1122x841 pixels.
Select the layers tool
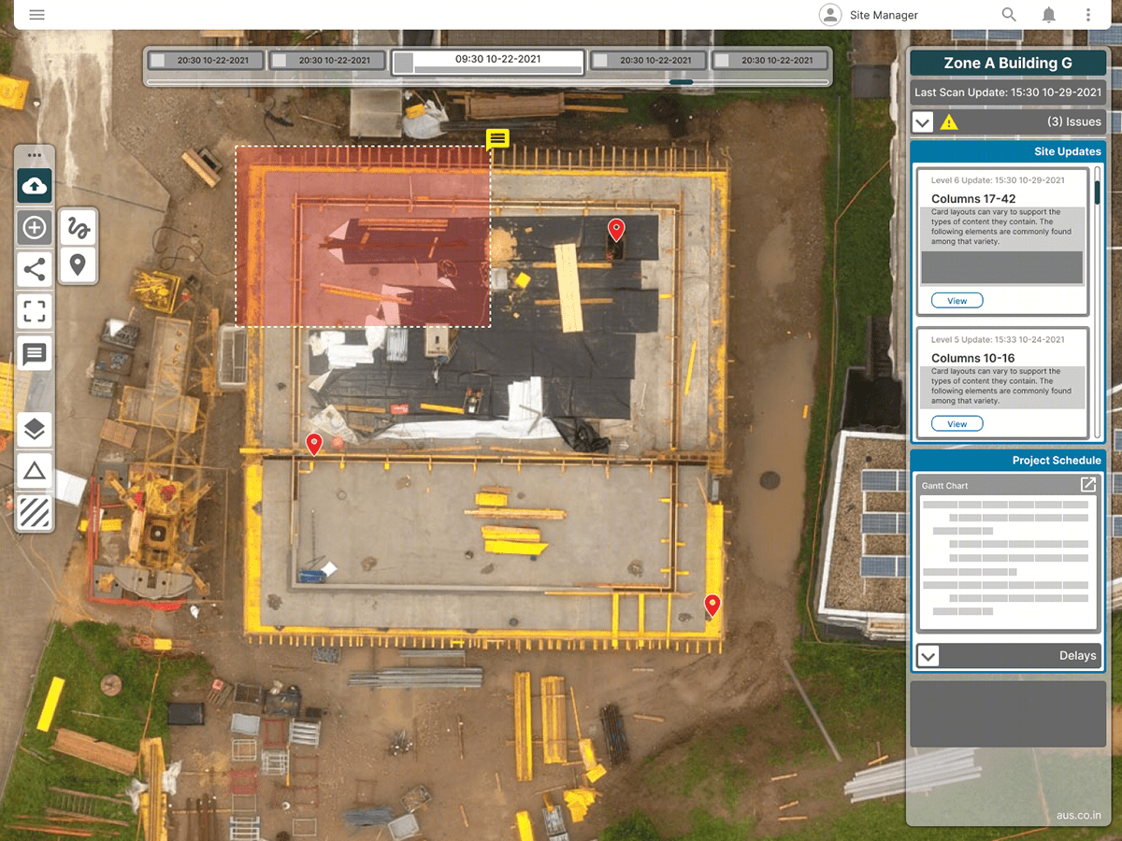point(34,429)
